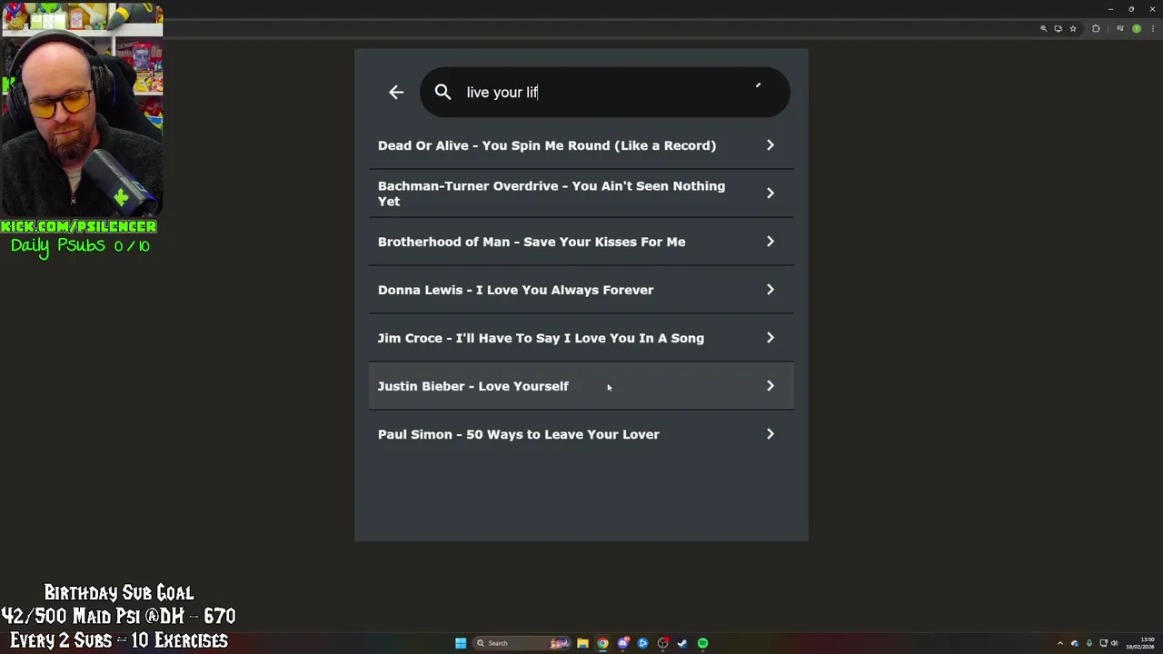The height and width of the screenshot is (654, 1163).
Task: Click the microphone tray icon
Action: (1089, 643)
